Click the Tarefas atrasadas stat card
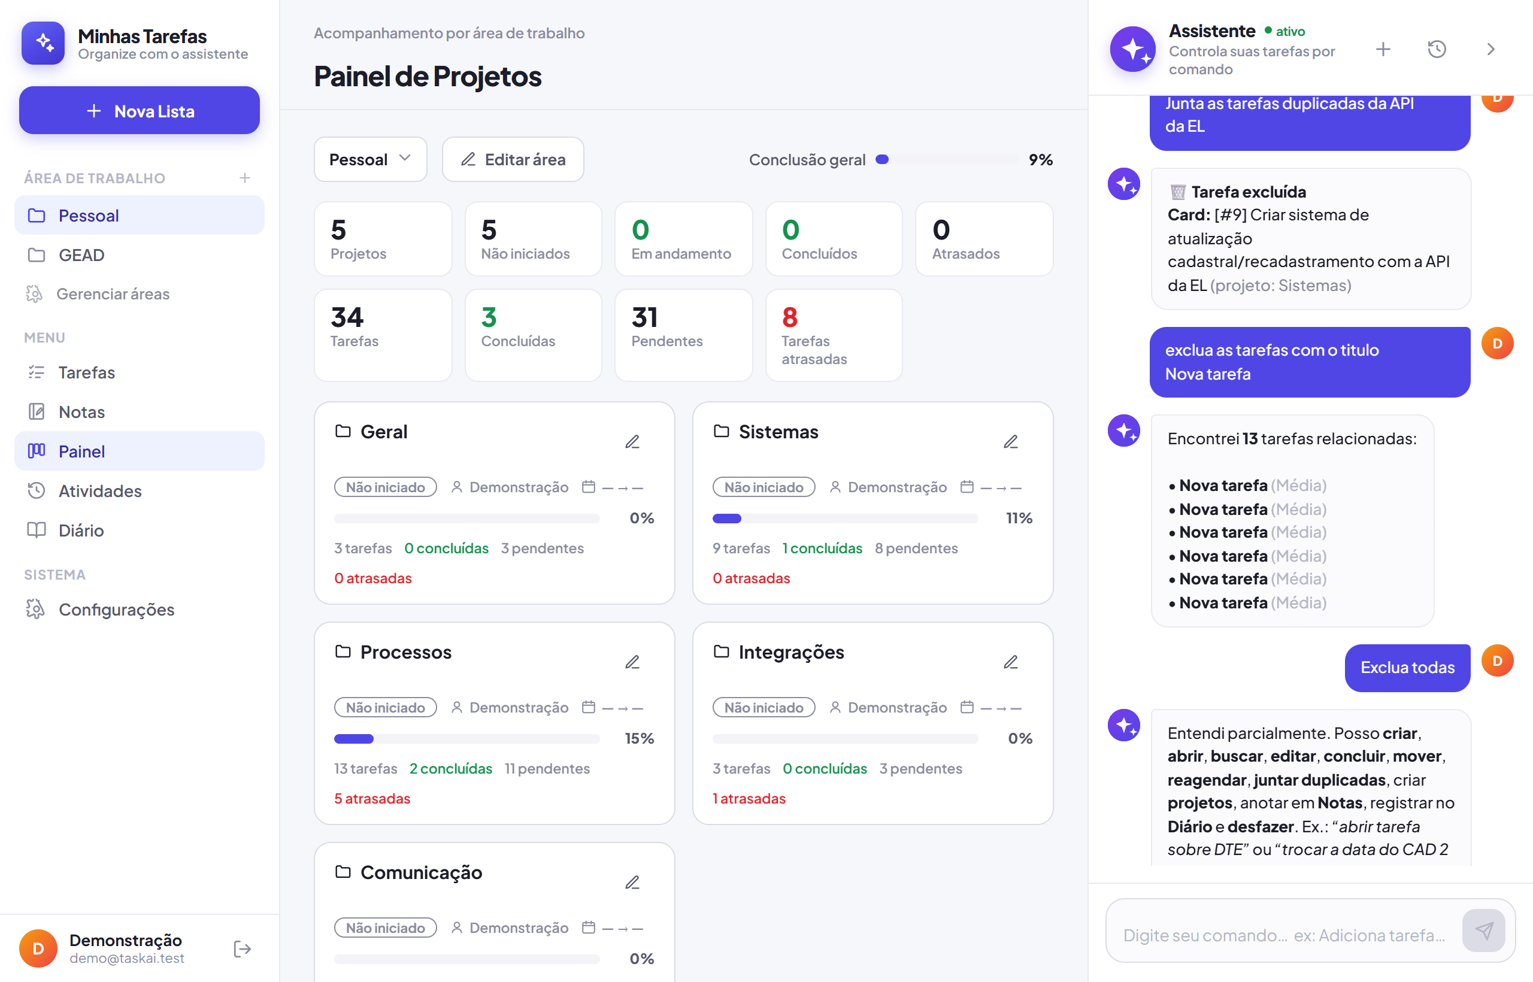Viewport: 1533px width, 982px height. click(x=834, y=335)
